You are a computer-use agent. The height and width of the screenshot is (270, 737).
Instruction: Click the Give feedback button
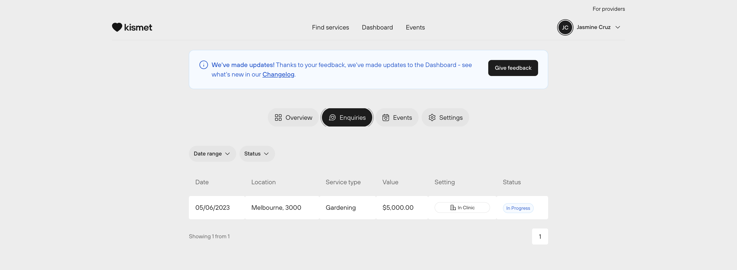coord(513,68)
